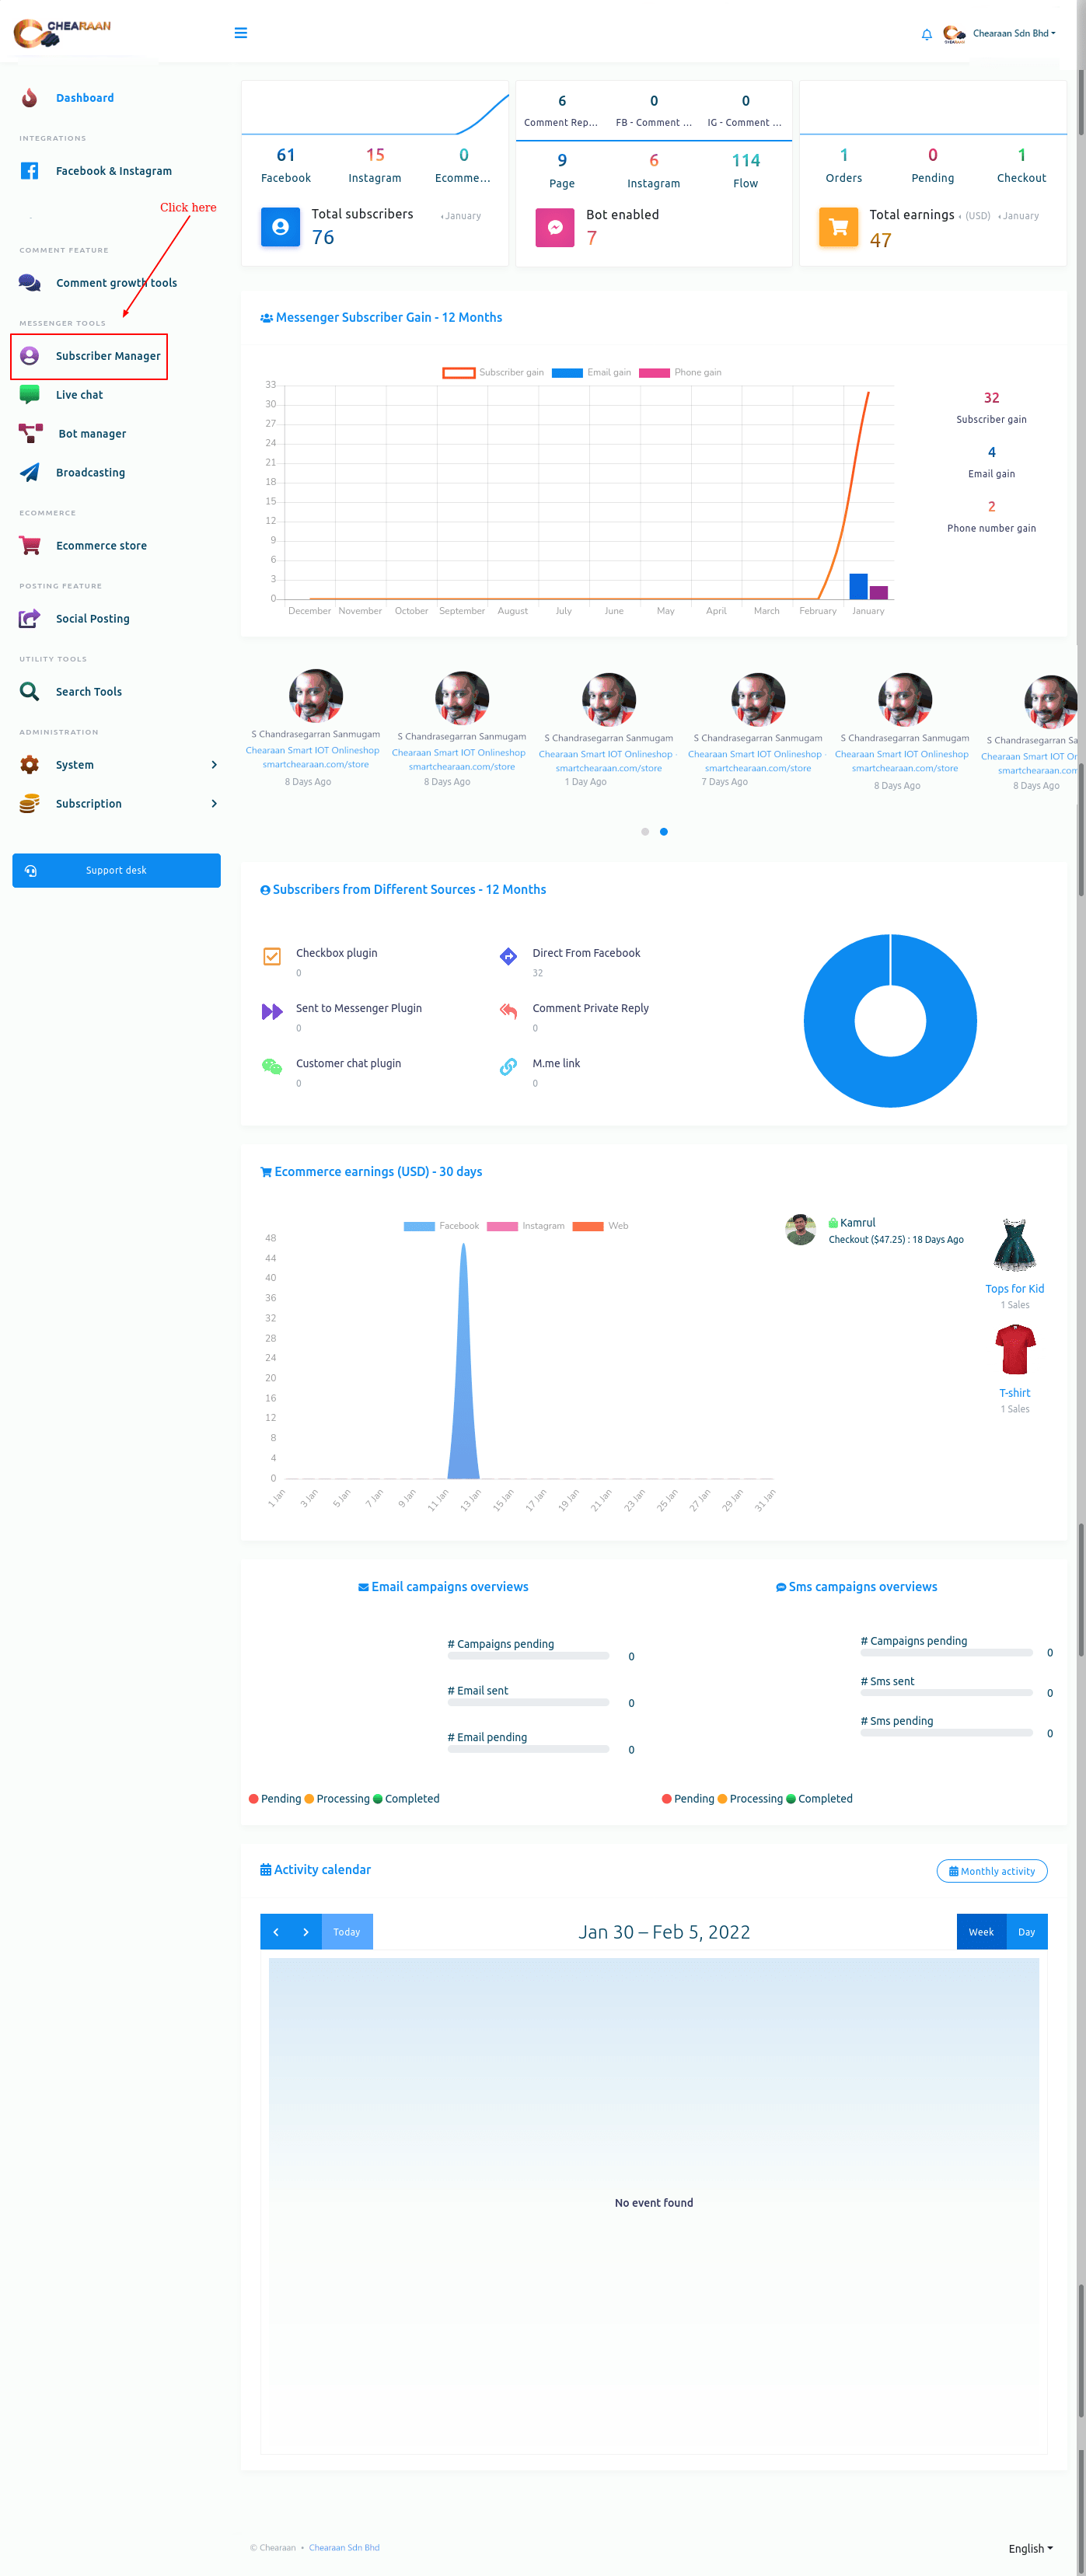Open the English language dropdown
The width and height of the screenshot is (1086, 2576).
click(1030, 2548)
